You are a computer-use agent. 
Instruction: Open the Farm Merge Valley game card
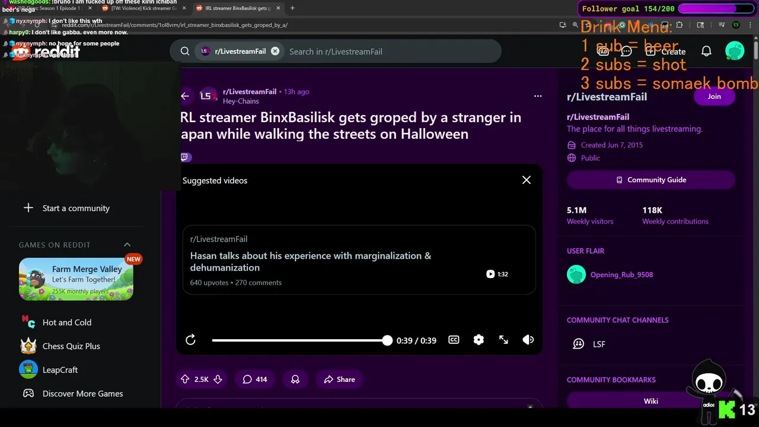[76, 279]
